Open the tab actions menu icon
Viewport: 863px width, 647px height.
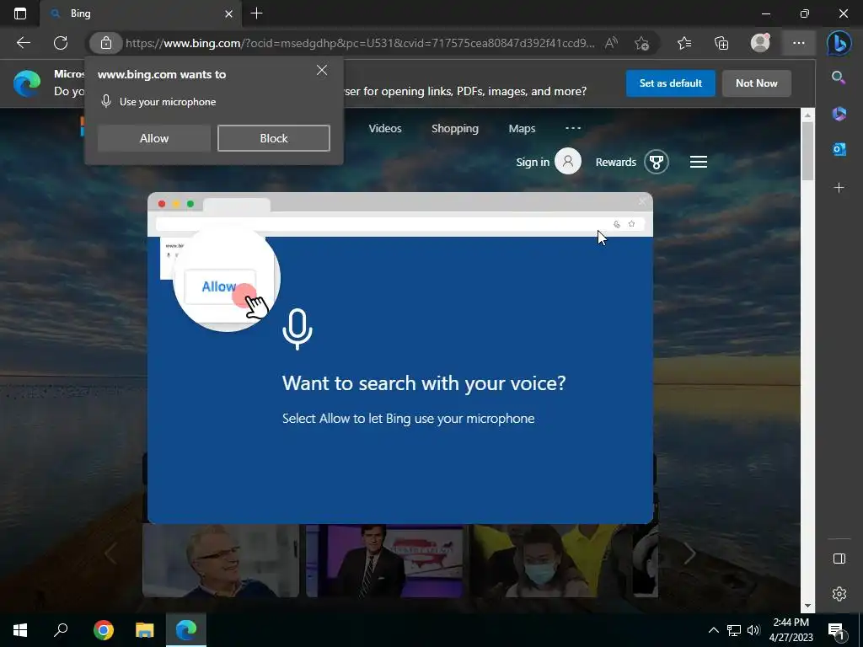[x=20, y=13]
